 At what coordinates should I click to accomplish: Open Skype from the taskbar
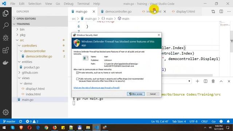coord(13,128)
